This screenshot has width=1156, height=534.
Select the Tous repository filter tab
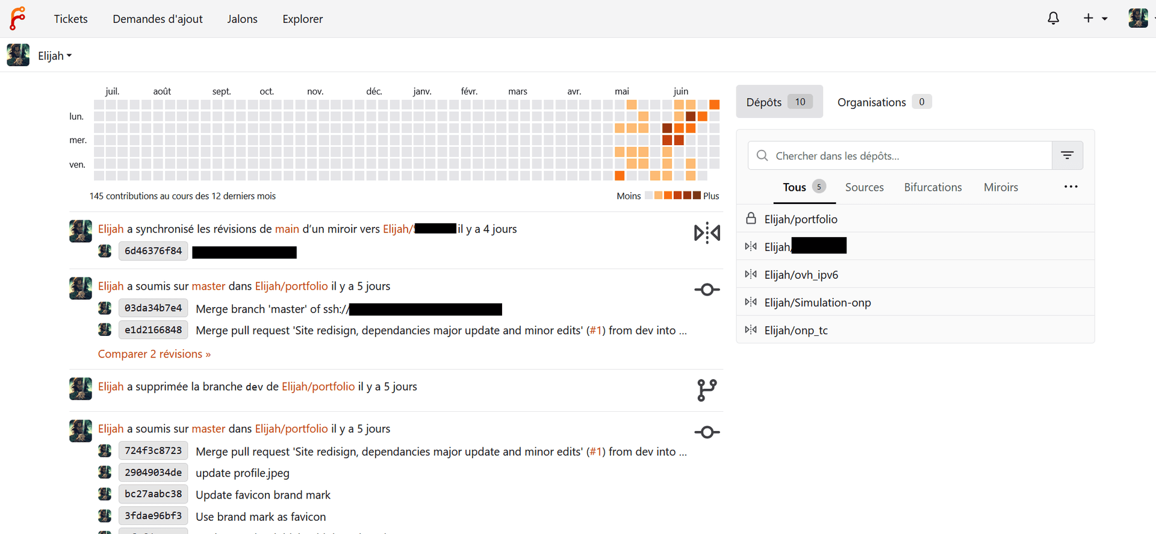(804, 187)
